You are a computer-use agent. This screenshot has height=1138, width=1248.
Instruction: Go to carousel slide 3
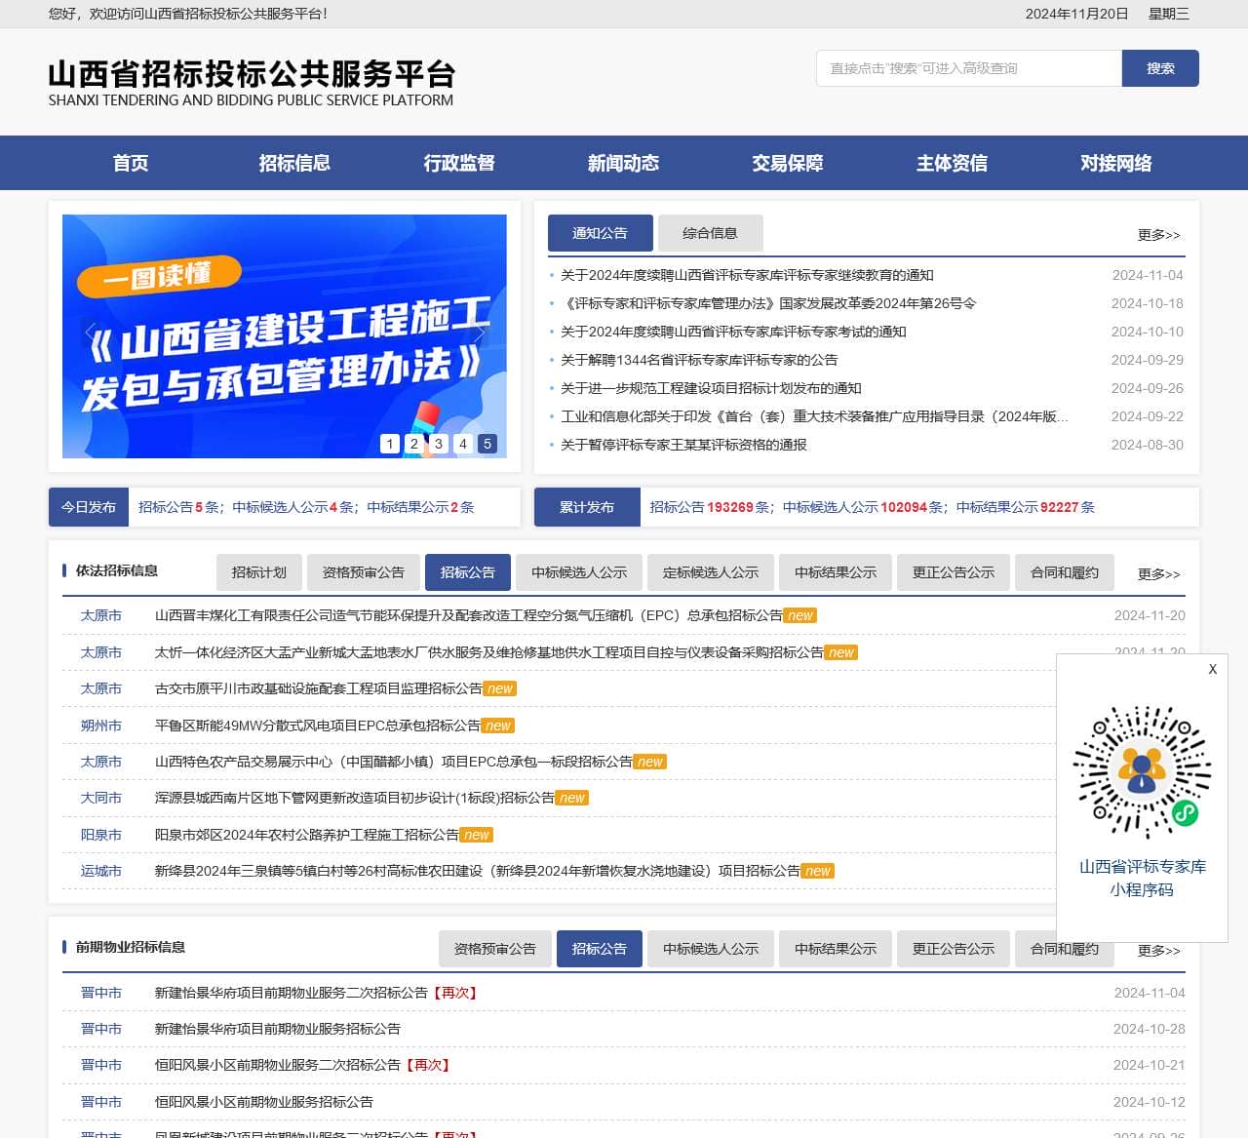tap(439, 444)
